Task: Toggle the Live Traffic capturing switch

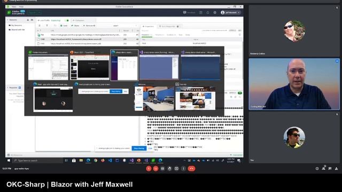Action: click(x=66, y=20)
